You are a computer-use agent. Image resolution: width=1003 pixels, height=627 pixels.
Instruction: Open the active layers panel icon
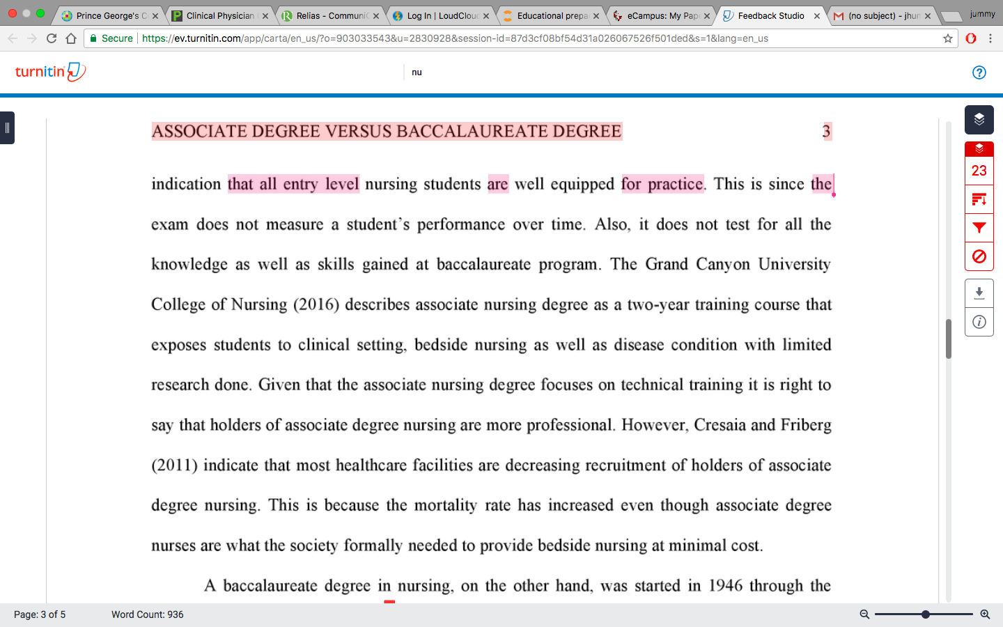pyautogui.click(x=979, y=119)
